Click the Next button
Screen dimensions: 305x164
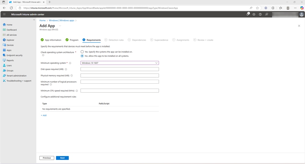click(x=62, y=158)
